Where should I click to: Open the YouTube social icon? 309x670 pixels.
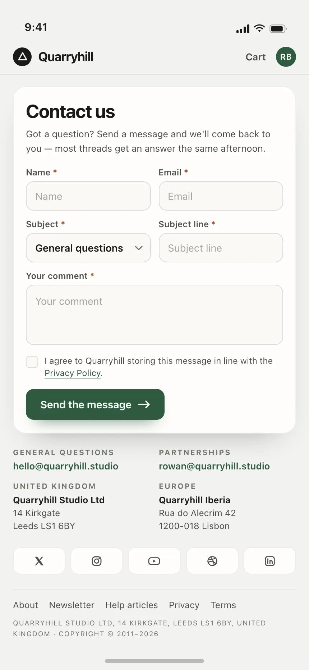coord(154,561)
